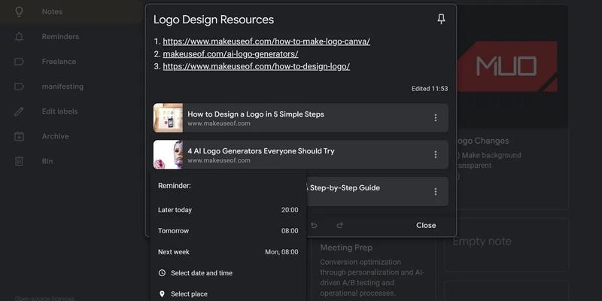Open the how-to-design-logo URL

point(256,66)
